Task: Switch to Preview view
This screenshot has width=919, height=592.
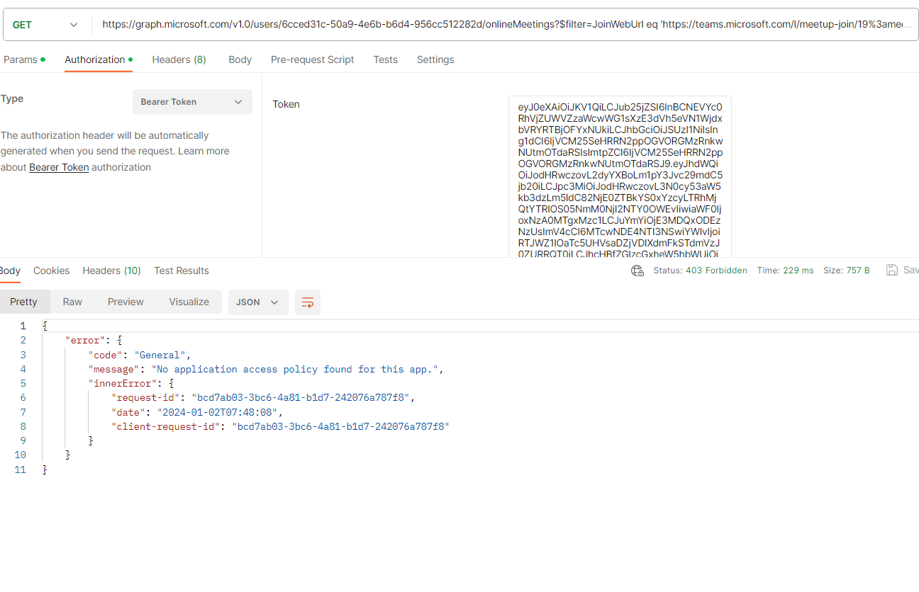Action: (126, 302)
